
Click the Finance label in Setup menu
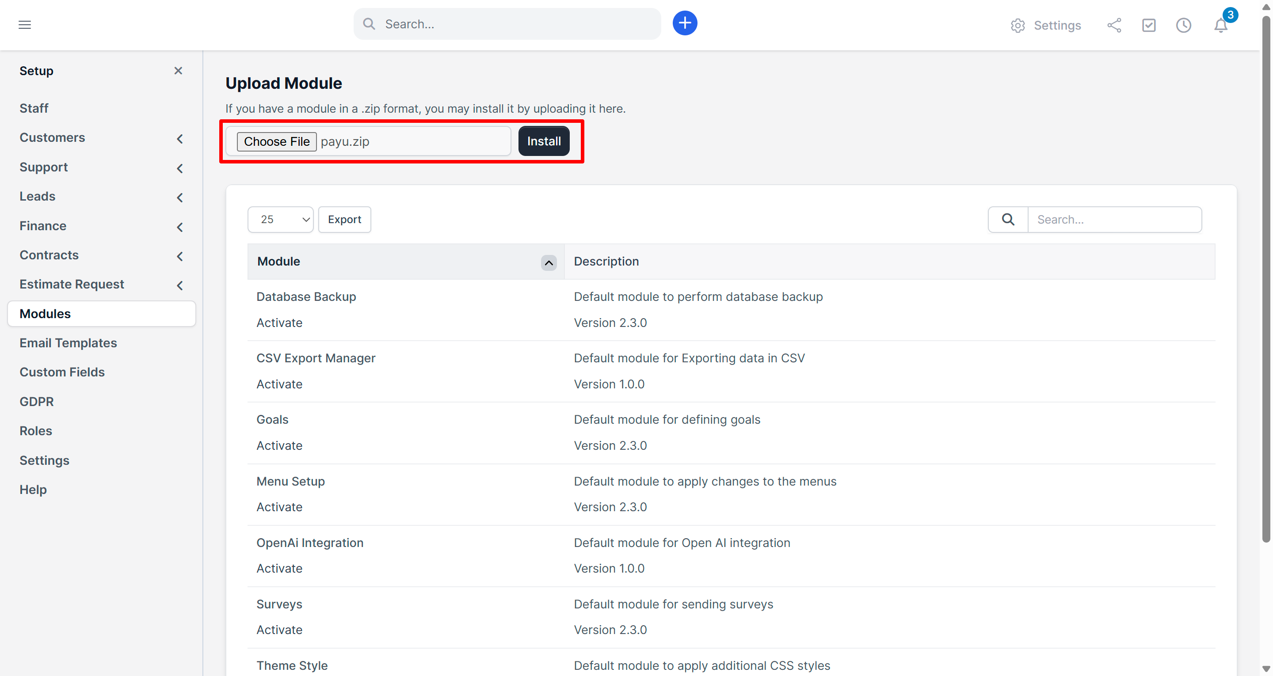[43, 226]
